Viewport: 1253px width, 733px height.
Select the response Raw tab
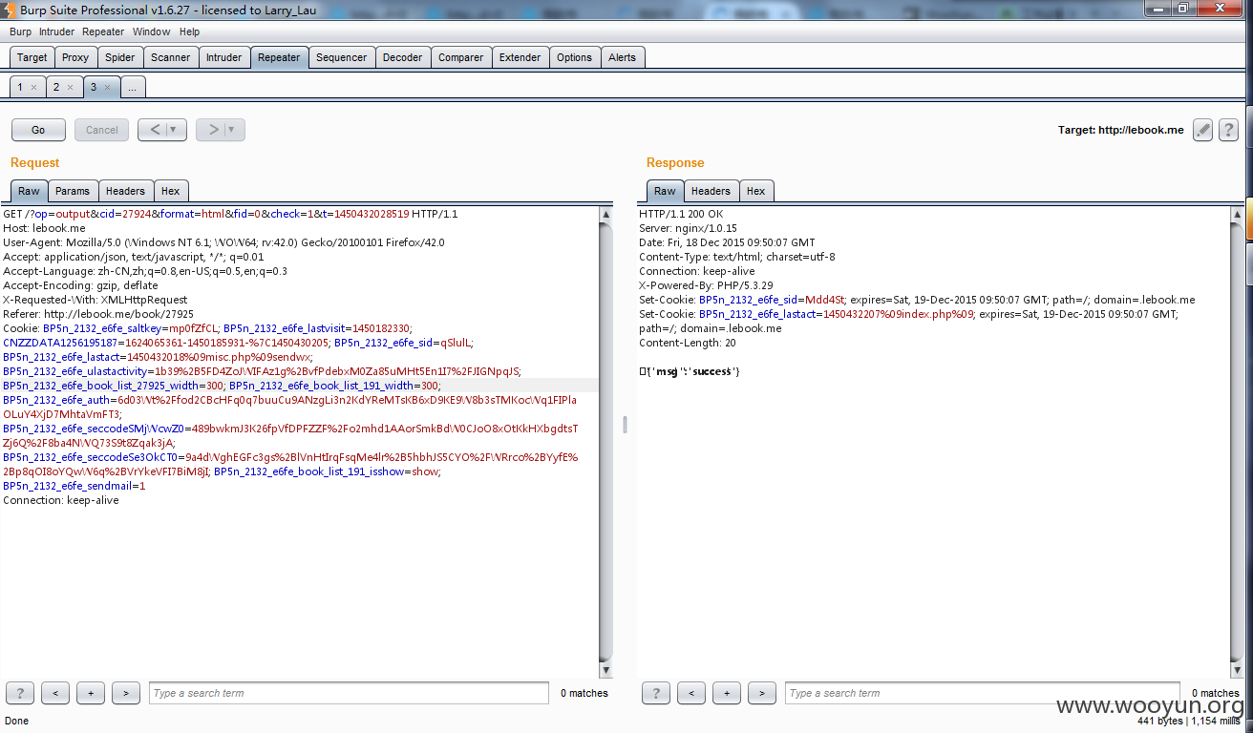coord(665,191)
